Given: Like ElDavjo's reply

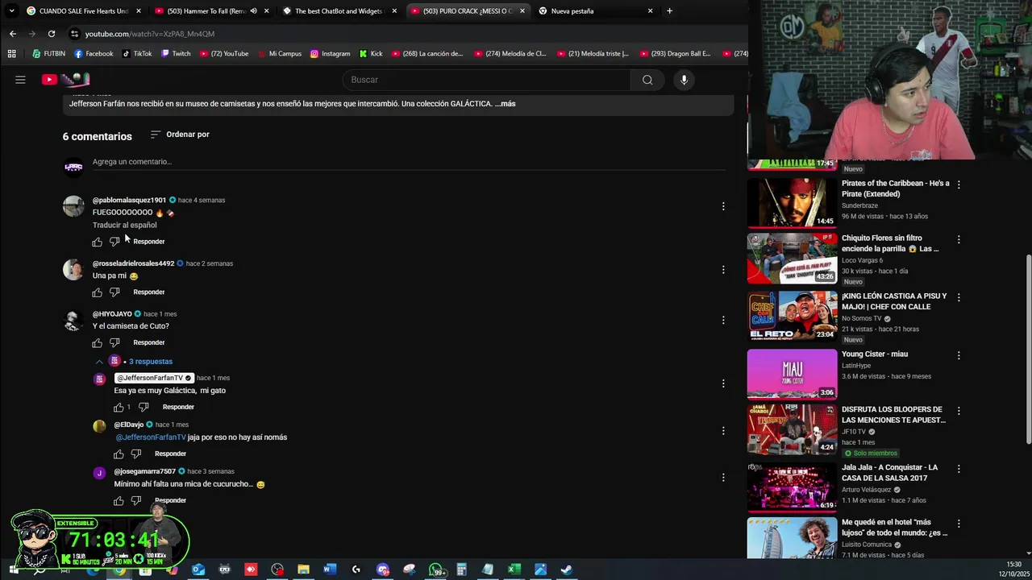Looking at the screenshot, I should 119,454.
